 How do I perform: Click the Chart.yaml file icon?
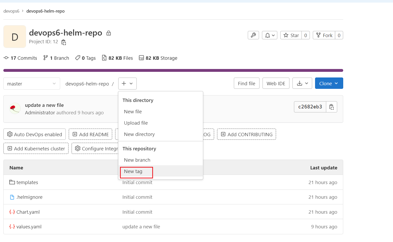[x=12, y=212]
